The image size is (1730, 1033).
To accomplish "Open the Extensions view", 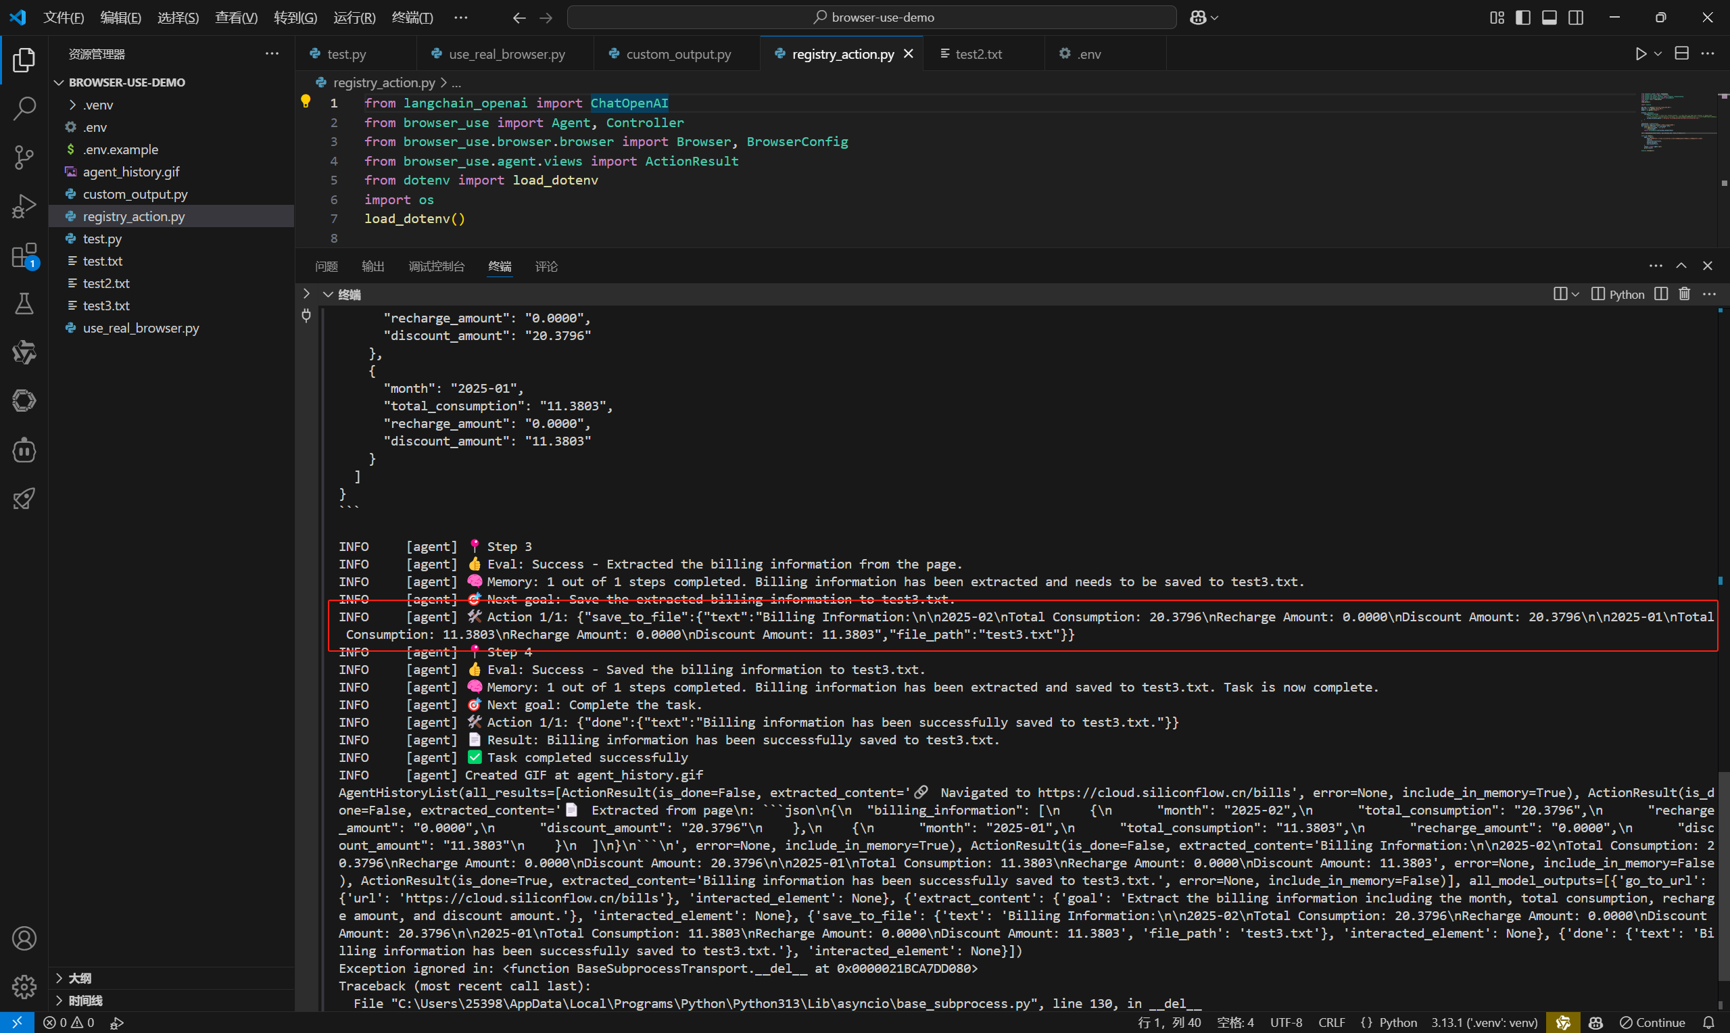I will (x=24, y=256).
